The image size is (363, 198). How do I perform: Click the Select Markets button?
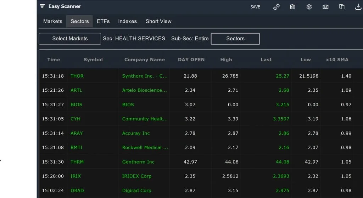[70, 39]
